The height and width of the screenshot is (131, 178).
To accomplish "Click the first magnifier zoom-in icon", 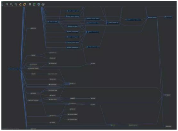I will point(7,5).
